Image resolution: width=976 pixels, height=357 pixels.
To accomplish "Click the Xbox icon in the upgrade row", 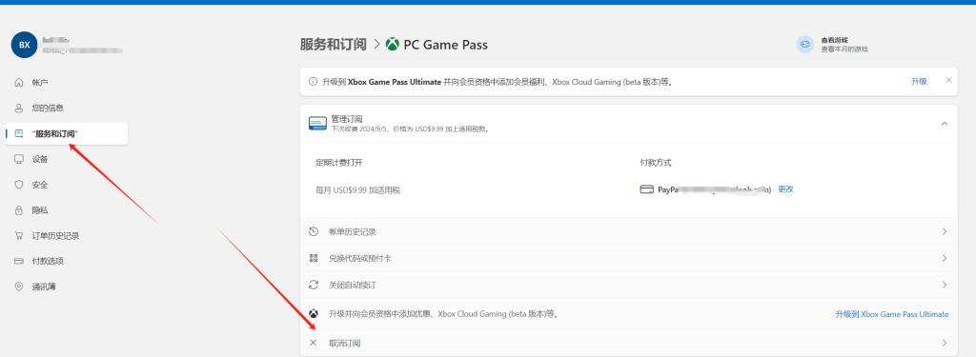I will 314,314.
